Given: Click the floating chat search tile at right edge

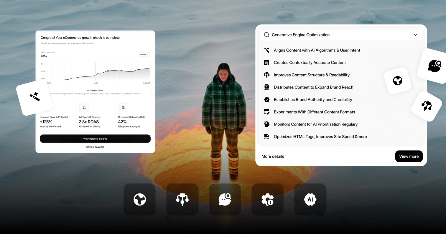Looking at the screenshot, I should pos(434,66).
